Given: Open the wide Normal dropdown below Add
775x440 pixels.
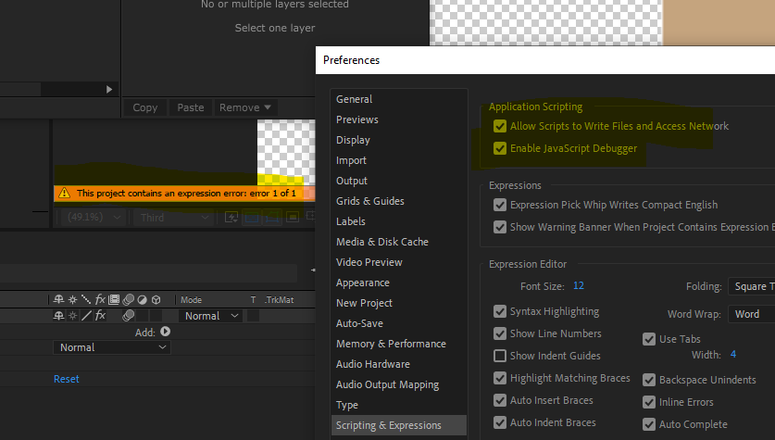Looking at the screenshot, I should coord(112,347).
